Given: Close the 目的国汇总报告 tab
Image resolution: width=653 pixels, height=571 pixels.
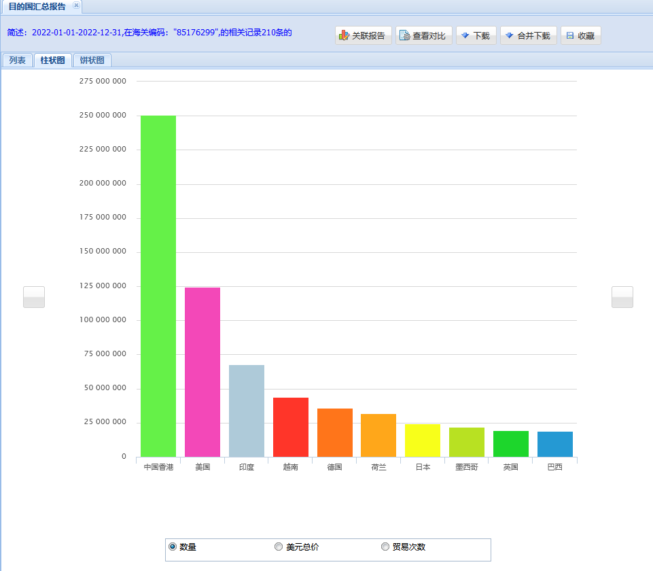Looking at the screenshot, I should pyautogui.click(x=76, y=5).
